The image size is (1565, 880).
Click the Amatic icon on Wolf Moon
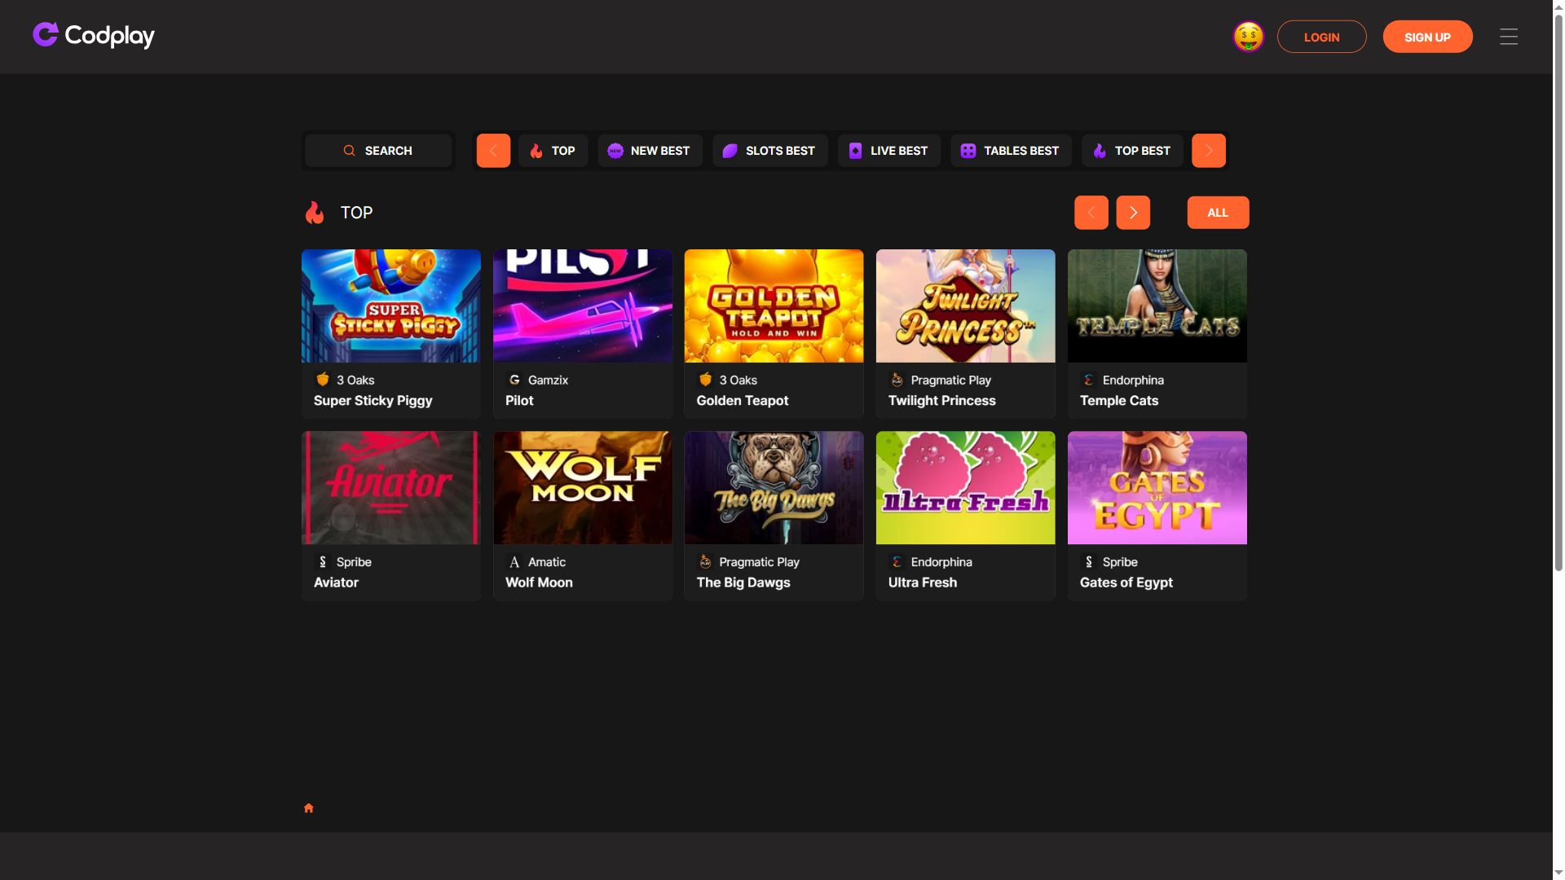pyautogui.click(x=514, y=561)
